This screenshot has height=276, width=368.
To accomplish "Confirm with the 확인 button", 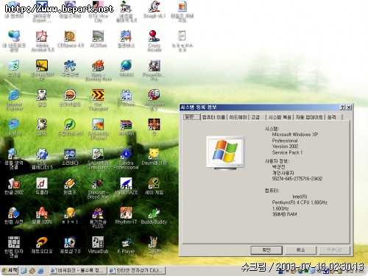I will [x=266, y=250].
